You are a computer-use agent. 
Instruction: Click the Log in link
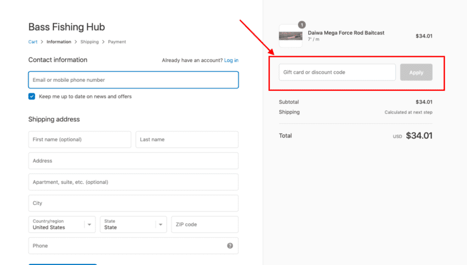[x=231, y=60]
